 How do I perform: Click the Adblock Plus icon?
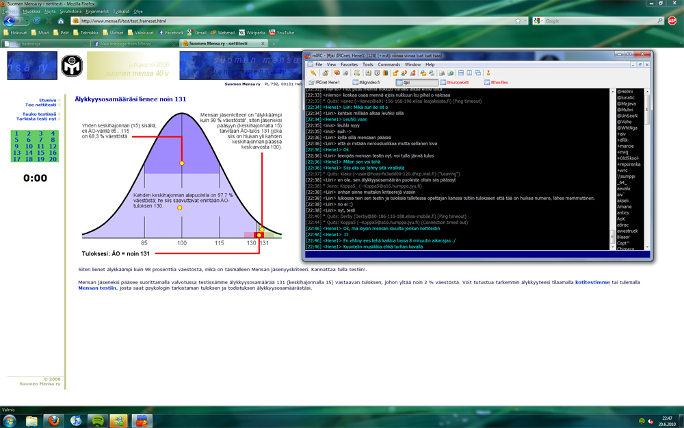click(x=672, y=21)
